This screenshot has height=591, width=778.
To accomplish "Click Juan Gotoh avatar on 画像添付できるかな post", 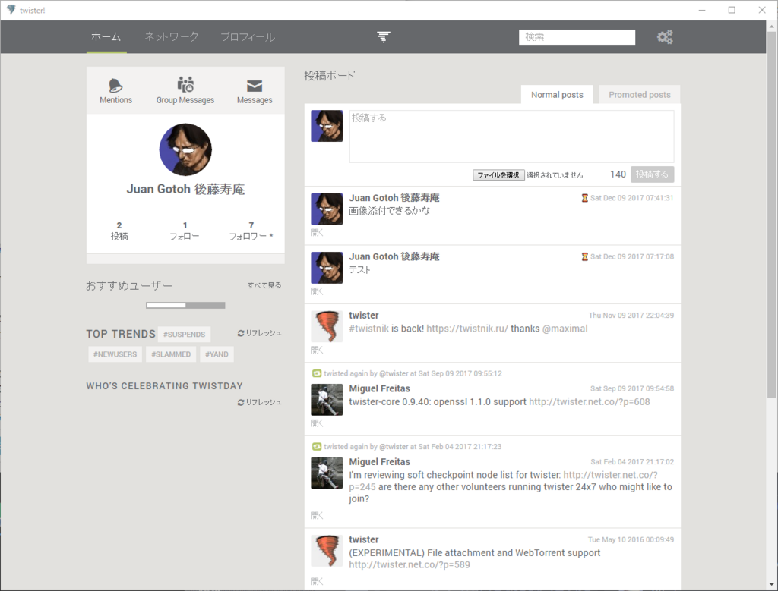I will coord(327,209).
